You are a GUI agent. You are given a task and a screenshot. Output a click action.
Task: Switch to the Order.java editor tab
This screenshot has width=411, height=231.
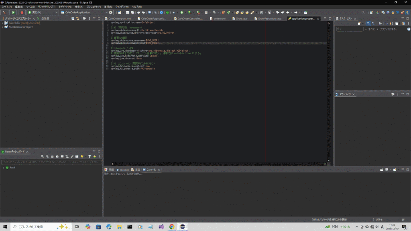(x=242, y=18)
